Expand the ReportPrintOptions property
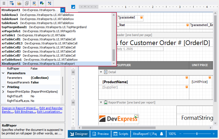219x139 pixels. (3, 92)
